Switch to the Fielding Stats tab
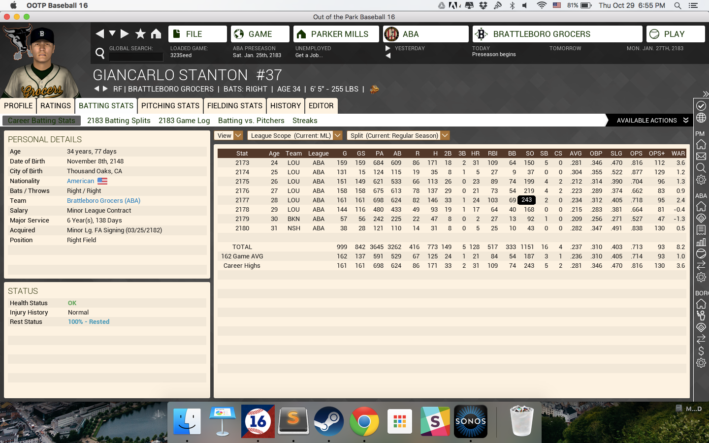The image size is (709, 443). [234, 106]
